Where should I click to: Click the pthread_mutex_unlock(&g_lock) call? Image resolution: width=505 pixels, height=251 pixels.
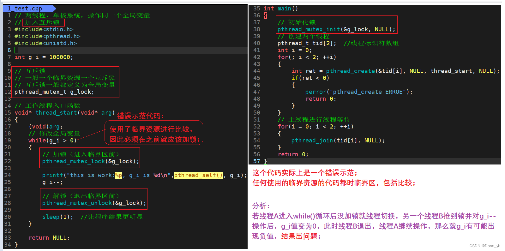94,203
